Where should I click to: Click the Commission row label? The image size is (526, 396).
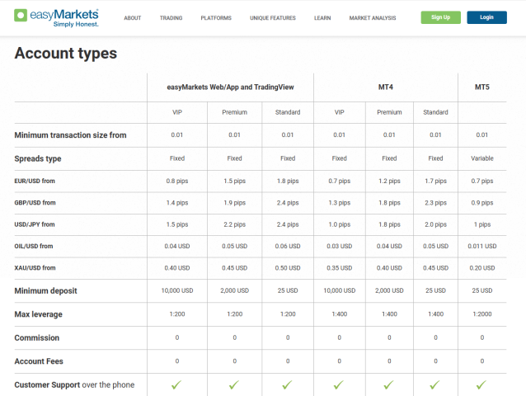(37, 338)
